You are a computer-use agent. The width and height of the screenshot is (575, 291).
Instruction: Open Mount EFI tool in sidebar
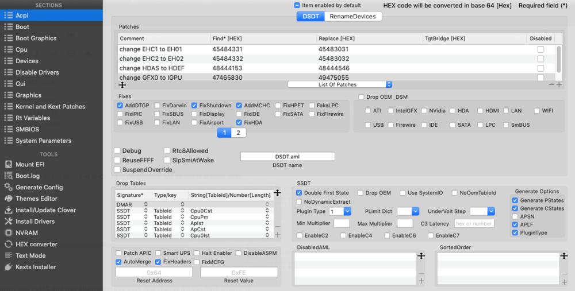[x=29, y=165]
